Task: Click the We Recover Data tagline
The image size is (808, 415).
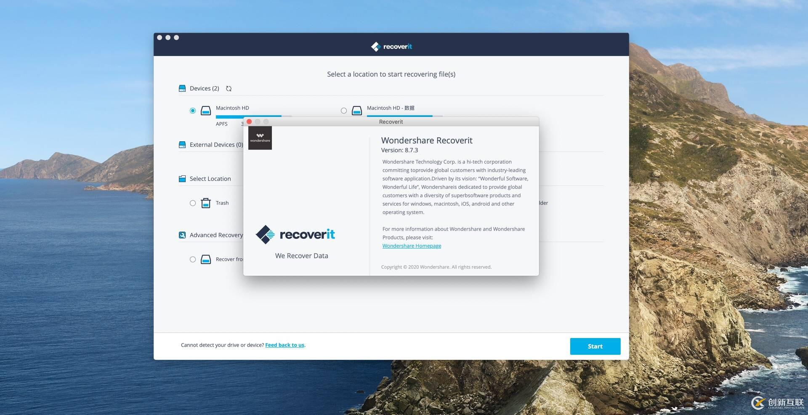Action: click(301, 256)
